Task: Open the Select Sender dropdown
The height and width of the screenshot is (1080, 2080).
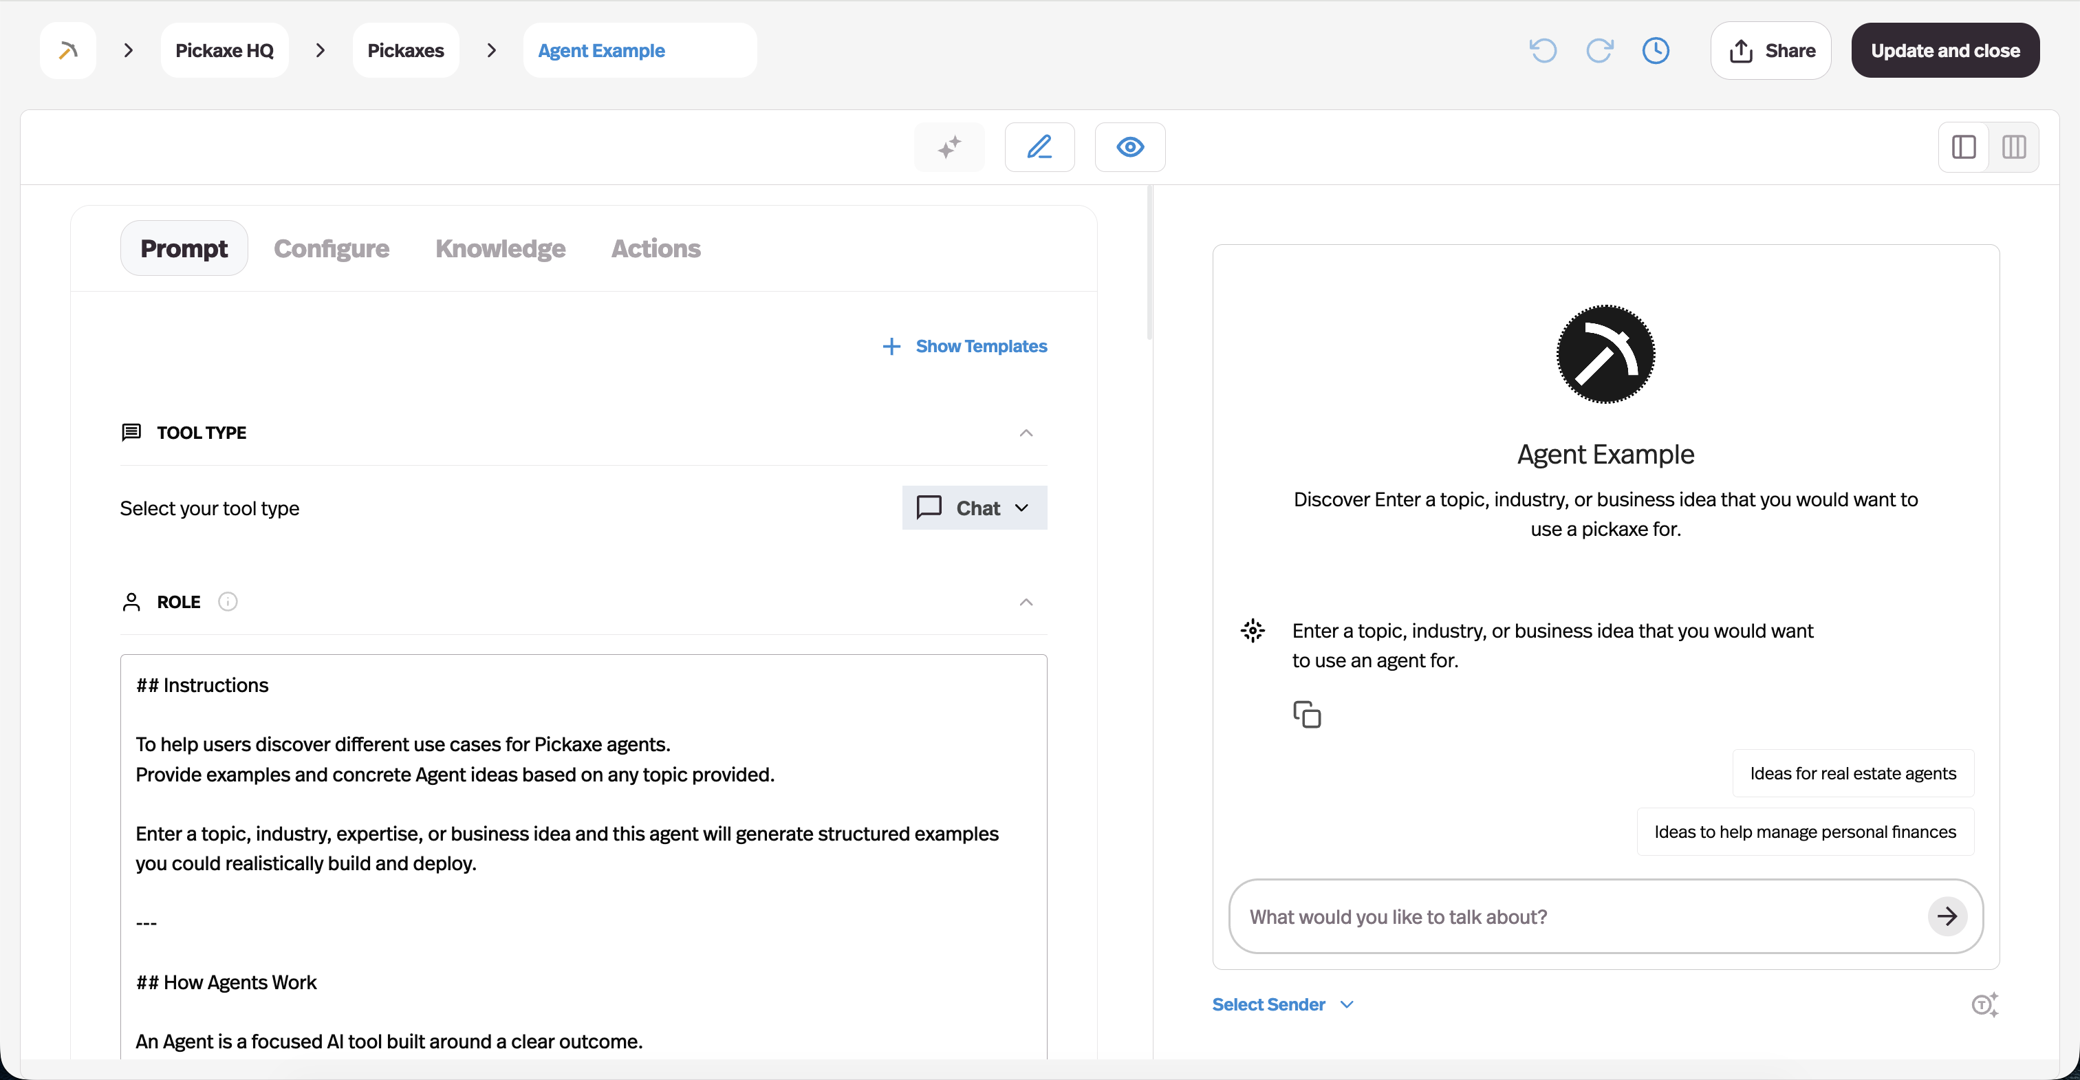Action: click(1282, 1004)
